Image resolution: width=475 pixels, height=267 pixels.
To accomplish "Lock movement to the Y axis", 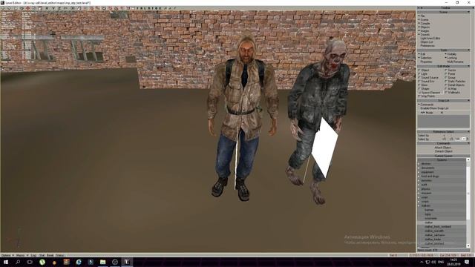I will 53,8.
